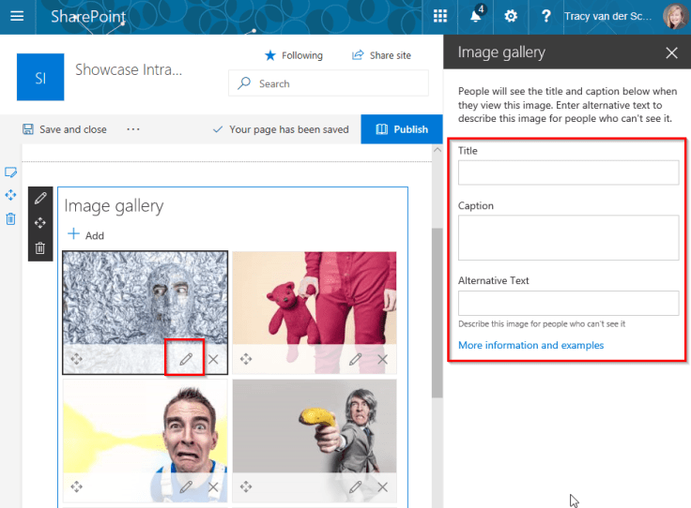Click the help question mark icon
The image size is (691, 508).
point(545,16)
